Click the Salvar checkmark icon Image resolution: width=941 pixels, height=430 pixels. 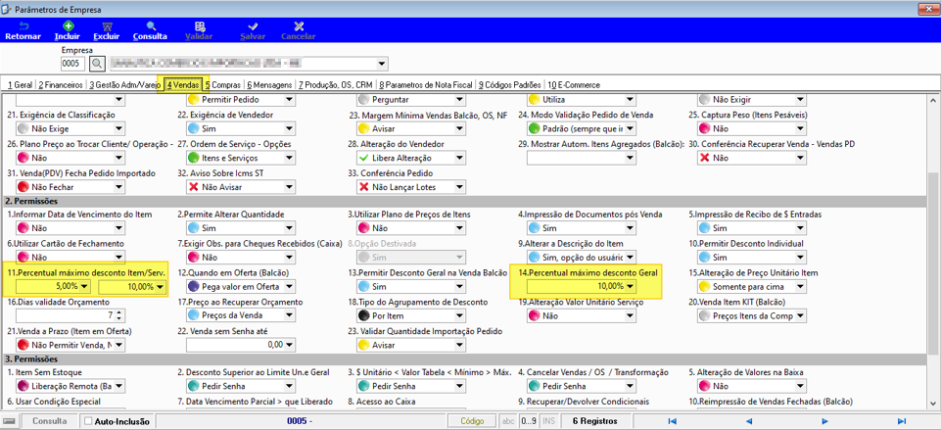(x=254, y=26)
